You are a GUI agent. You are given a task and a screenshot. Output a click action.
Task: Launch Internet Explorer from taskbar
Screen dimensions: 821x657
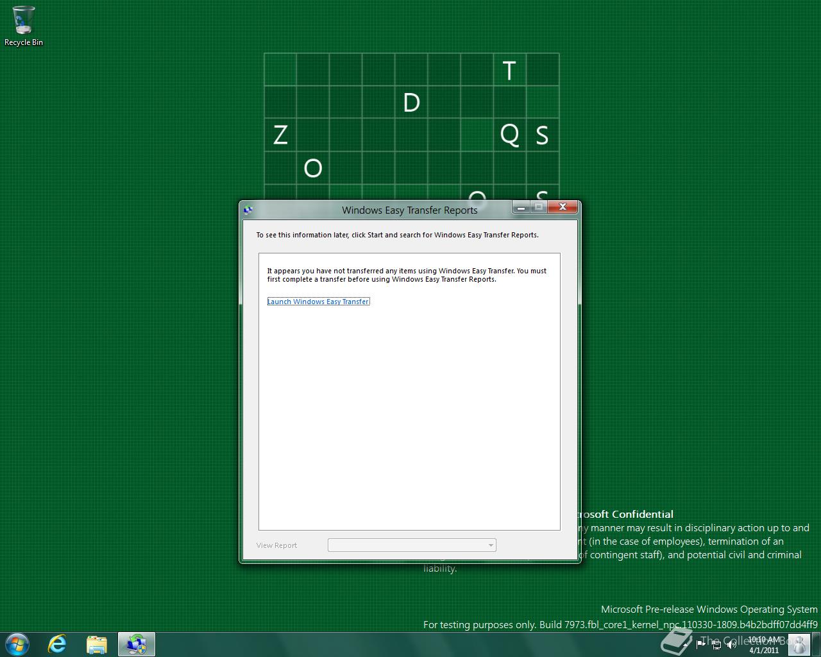pos(58,644)
